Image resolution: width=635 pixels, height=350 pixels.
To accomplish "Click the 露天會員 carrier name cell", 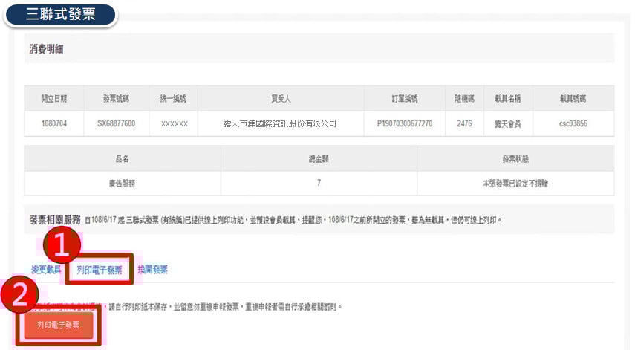I will pyautogui.click(x=507, y=123).
